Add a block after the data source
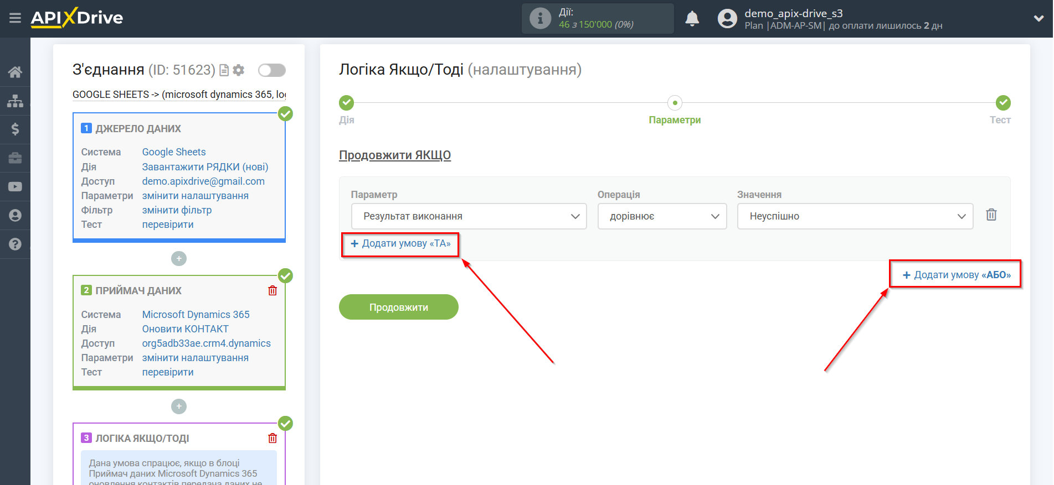The image size is (1054, 485). [179, 258]
